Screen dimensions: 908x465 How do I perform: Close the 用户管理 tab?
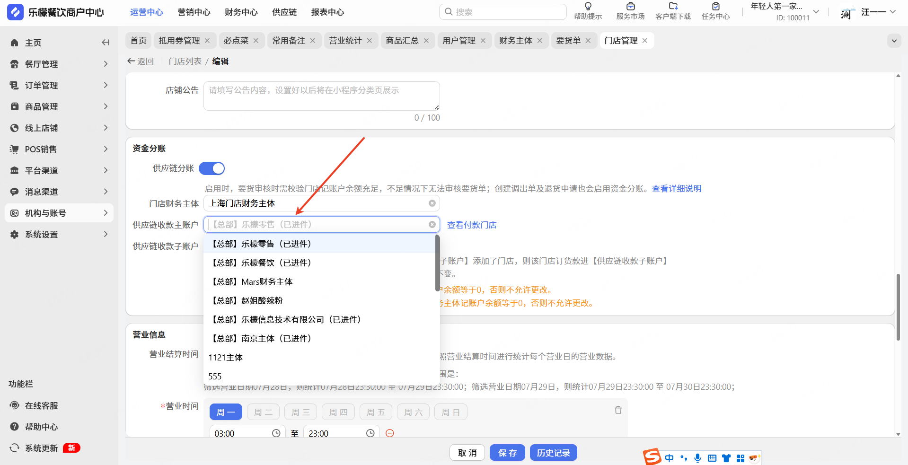[x=483, y=41]
